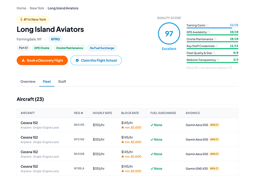The image size is (256, 177).
Task: Click the Website Transparency progress bar
Action: click(212, 62)
